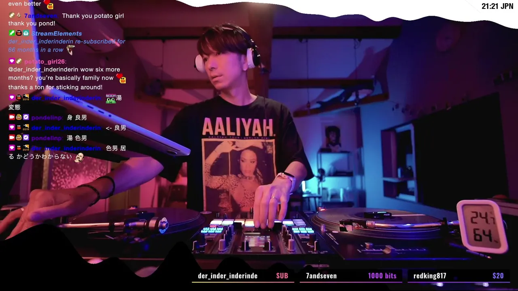Click the NOO frog emote in chat
The width and height of the screenshot is (518, 291).
110,98
